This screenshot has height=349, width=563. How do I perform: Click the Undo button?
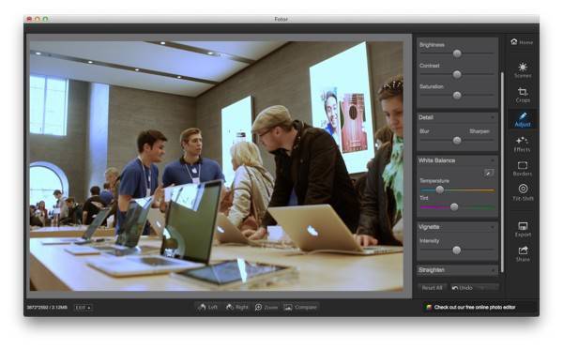click(x=463, y=288)
